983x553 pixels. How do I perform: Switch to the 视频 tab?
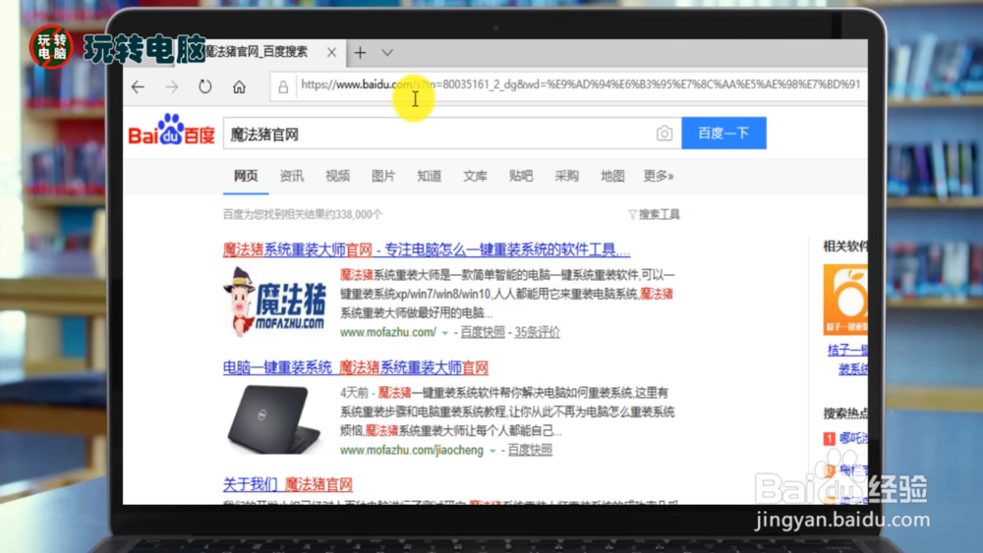click(x=337, y=176)
